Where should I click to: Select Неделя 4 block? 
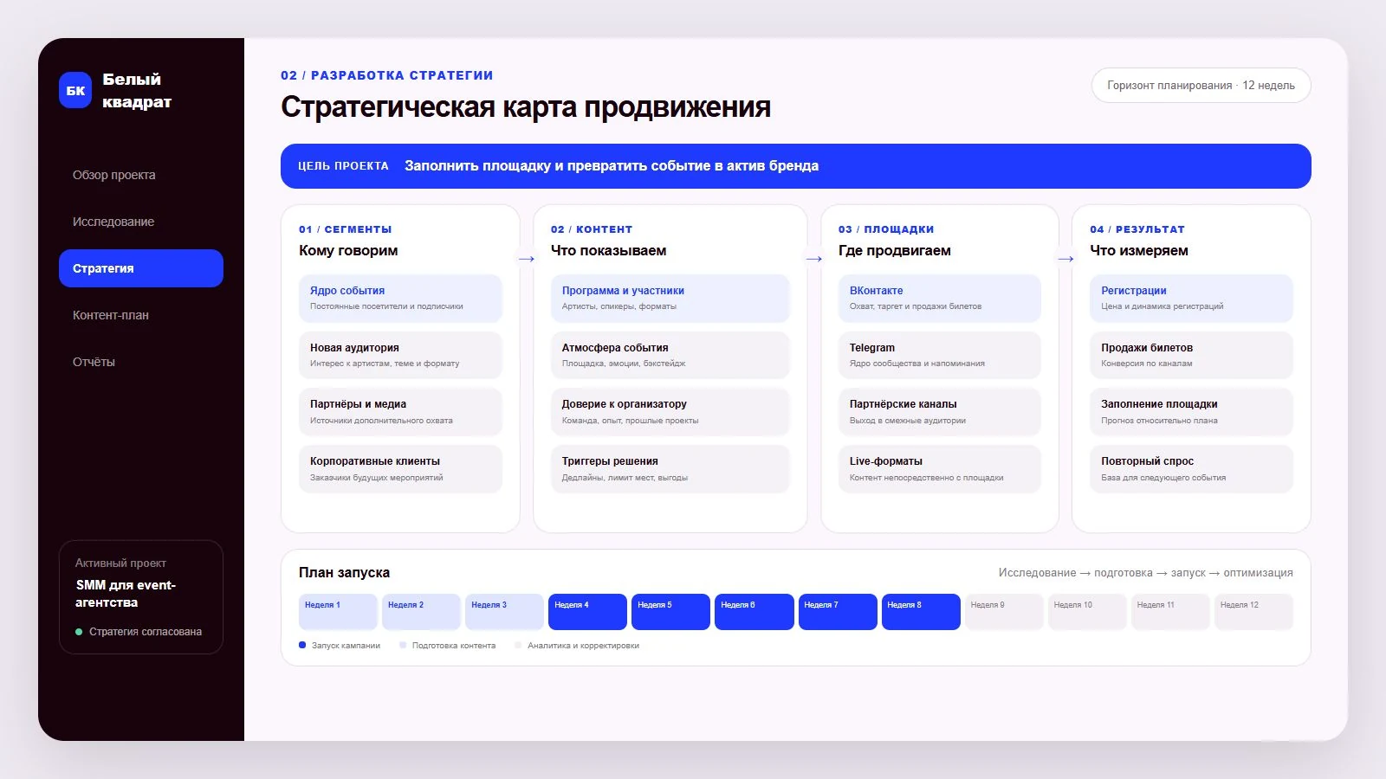tap(587, 612)
